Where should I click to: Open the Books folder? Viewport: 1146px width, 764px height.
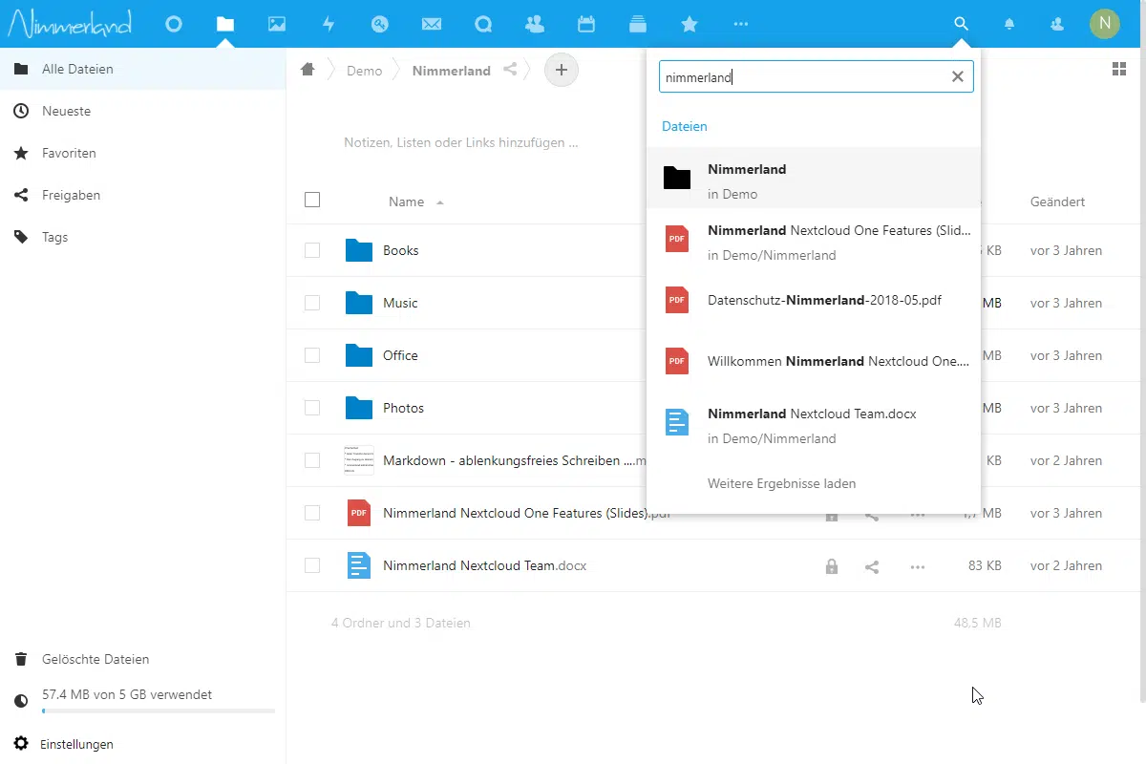pyautogui.click(x=401, y=250)
